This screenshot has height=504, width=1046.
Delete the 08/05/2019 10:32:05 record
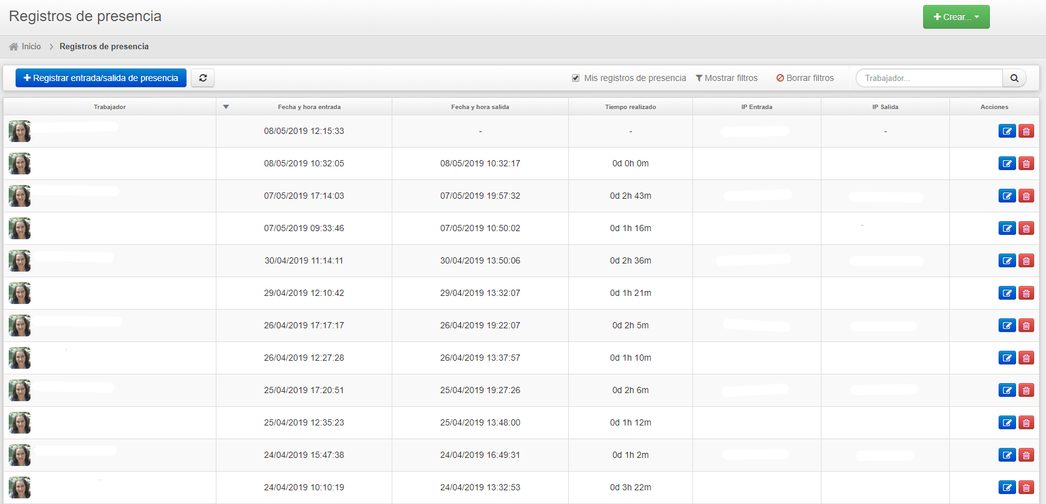[x=1026, y=163]
